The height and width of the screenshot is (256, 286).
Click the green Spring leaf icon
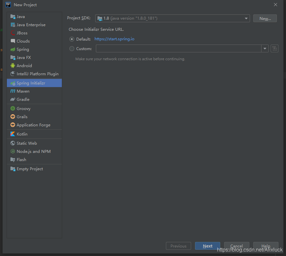pyautogui.click(x=13, y=49)
